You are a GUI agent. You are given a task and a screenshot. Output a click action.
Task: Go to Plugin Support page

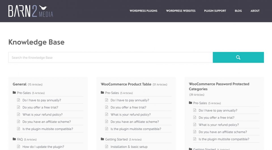(x=215, y=11)
